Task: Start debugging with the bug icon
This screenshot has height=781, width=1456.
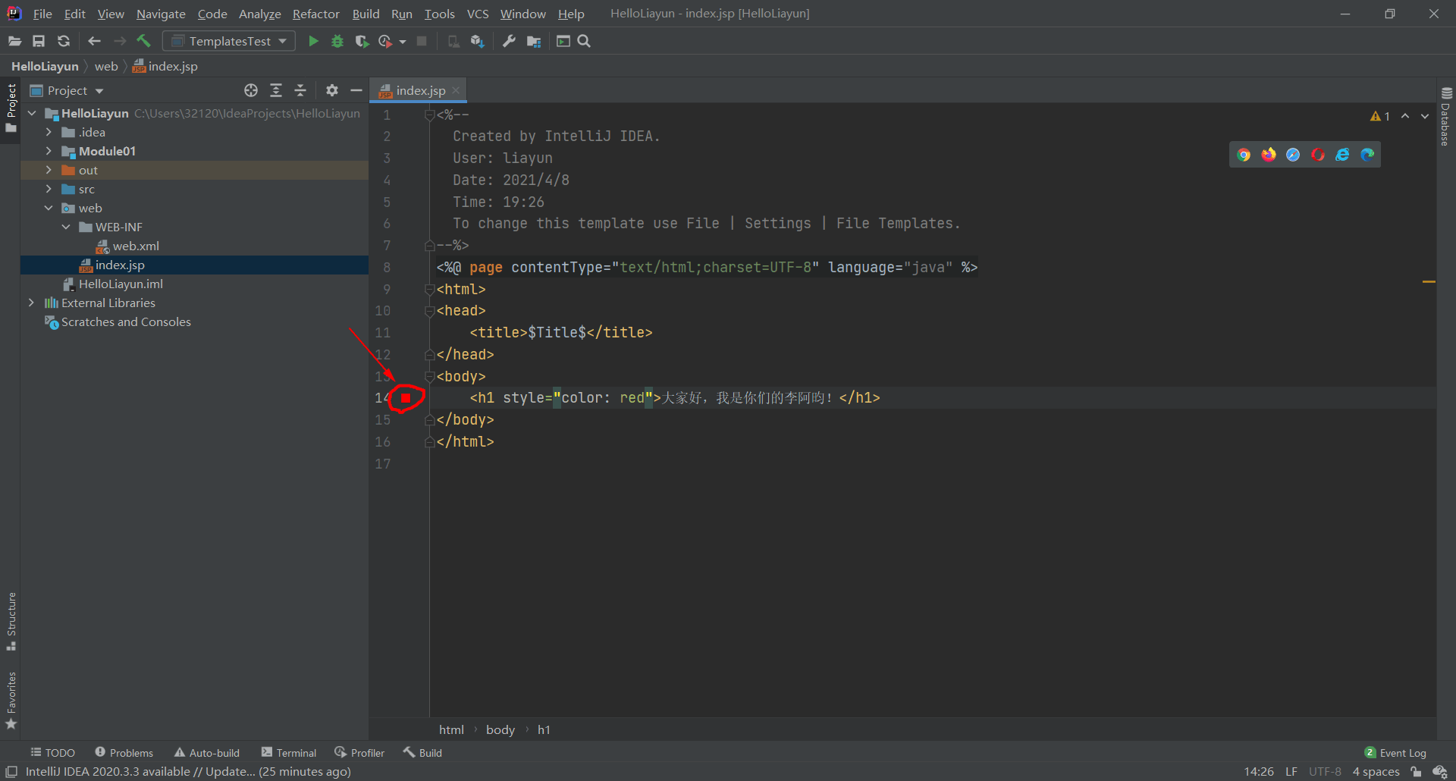Action: click(337, 41)
